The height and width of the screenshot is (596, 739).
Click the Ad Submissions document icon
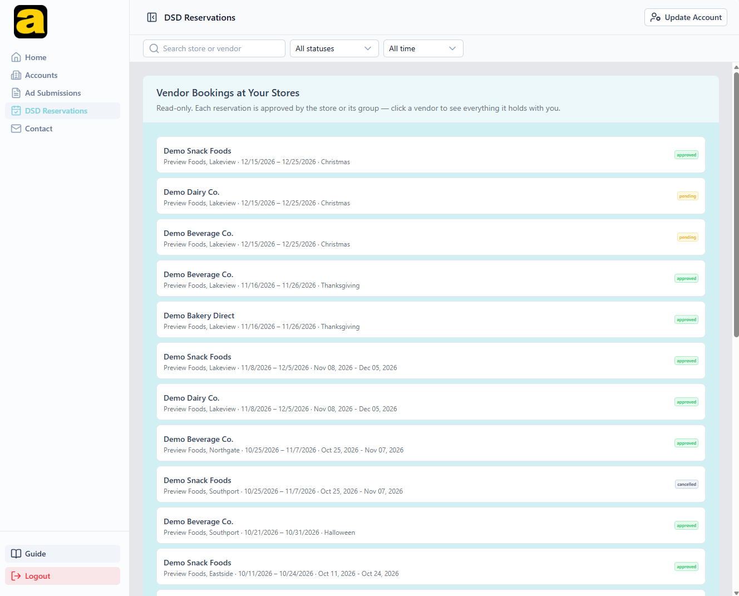coord(16,93)
